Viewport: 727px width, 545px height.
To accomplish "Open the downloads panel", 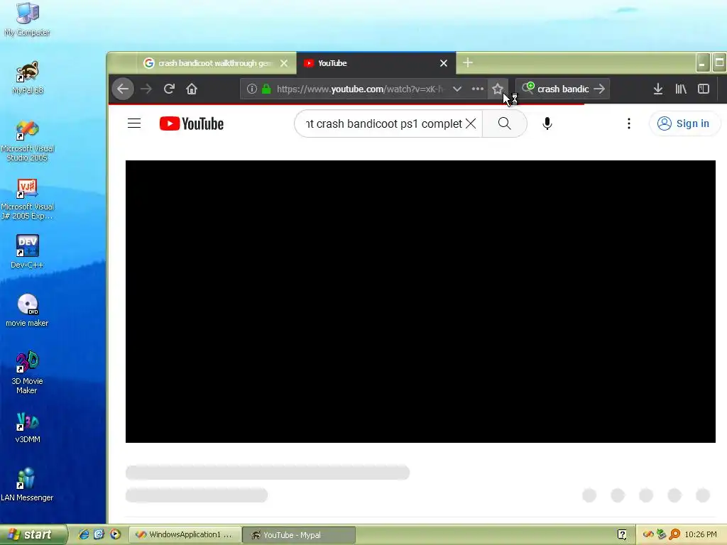I will pos(658,89).
